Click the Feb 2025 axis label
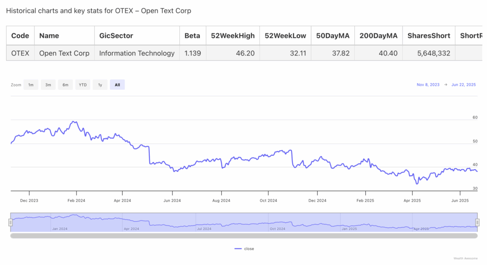This screenshot has height=265, width=487. click(365, 200)
